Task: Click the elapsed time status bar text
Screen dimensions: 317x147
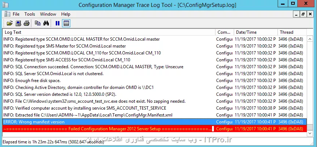Action: (53, 142)
